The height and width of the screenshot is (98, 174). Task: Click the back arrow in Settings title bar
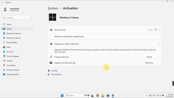[2, 2]
